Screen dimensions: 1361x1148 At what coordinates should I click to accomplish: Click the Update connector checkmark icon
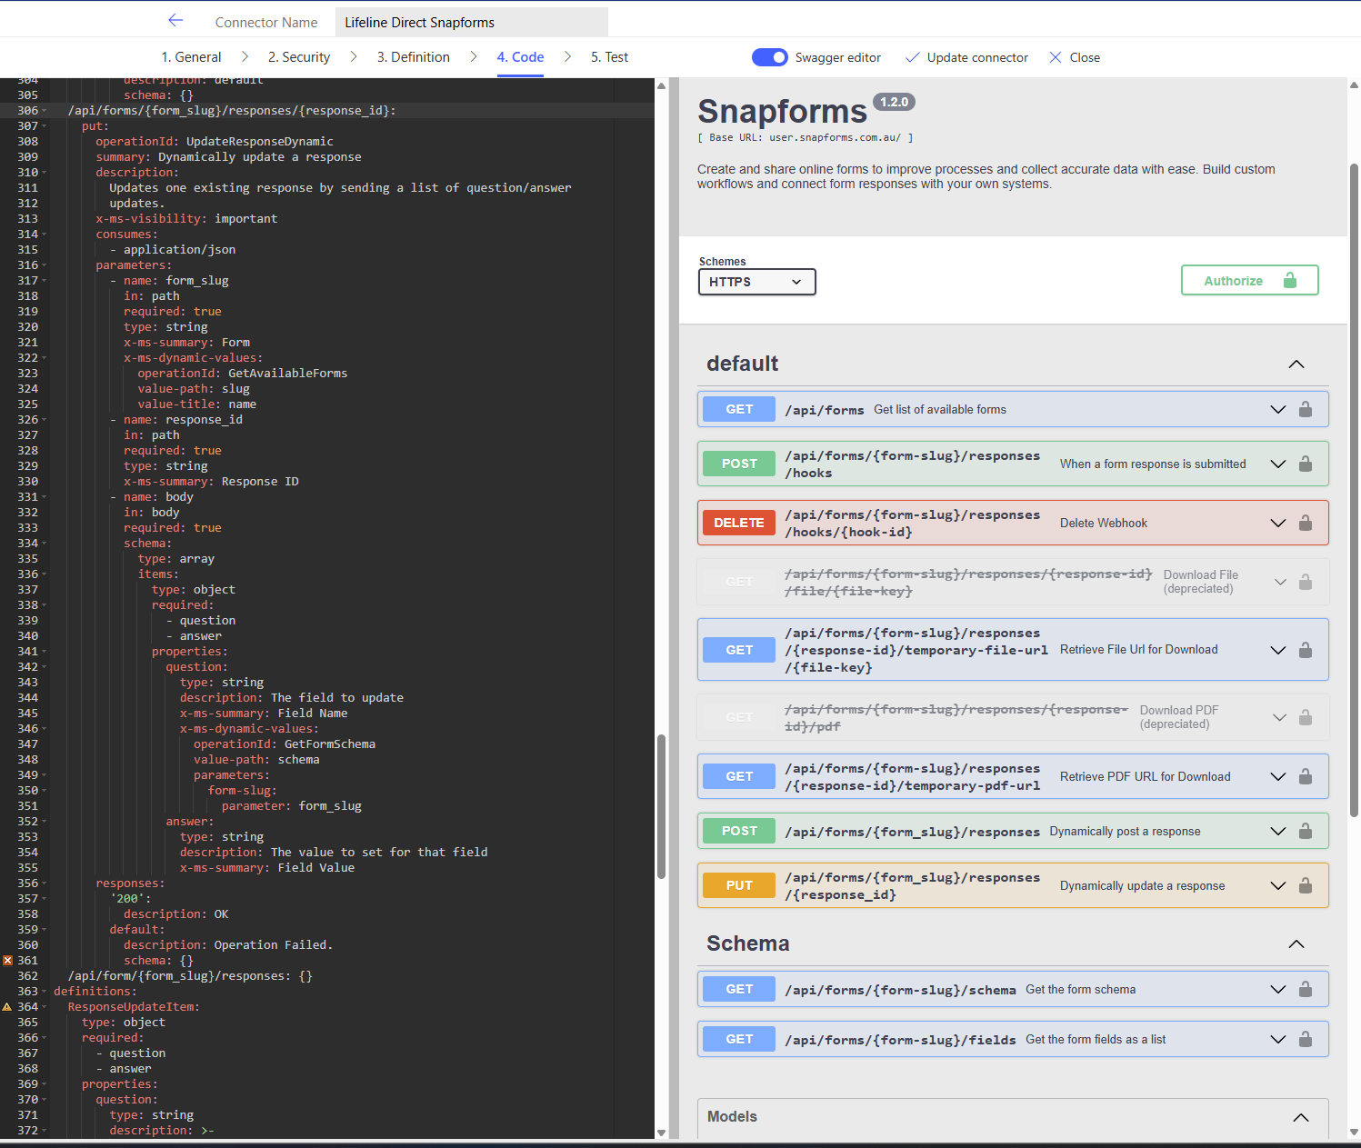(x=913, y=57)
